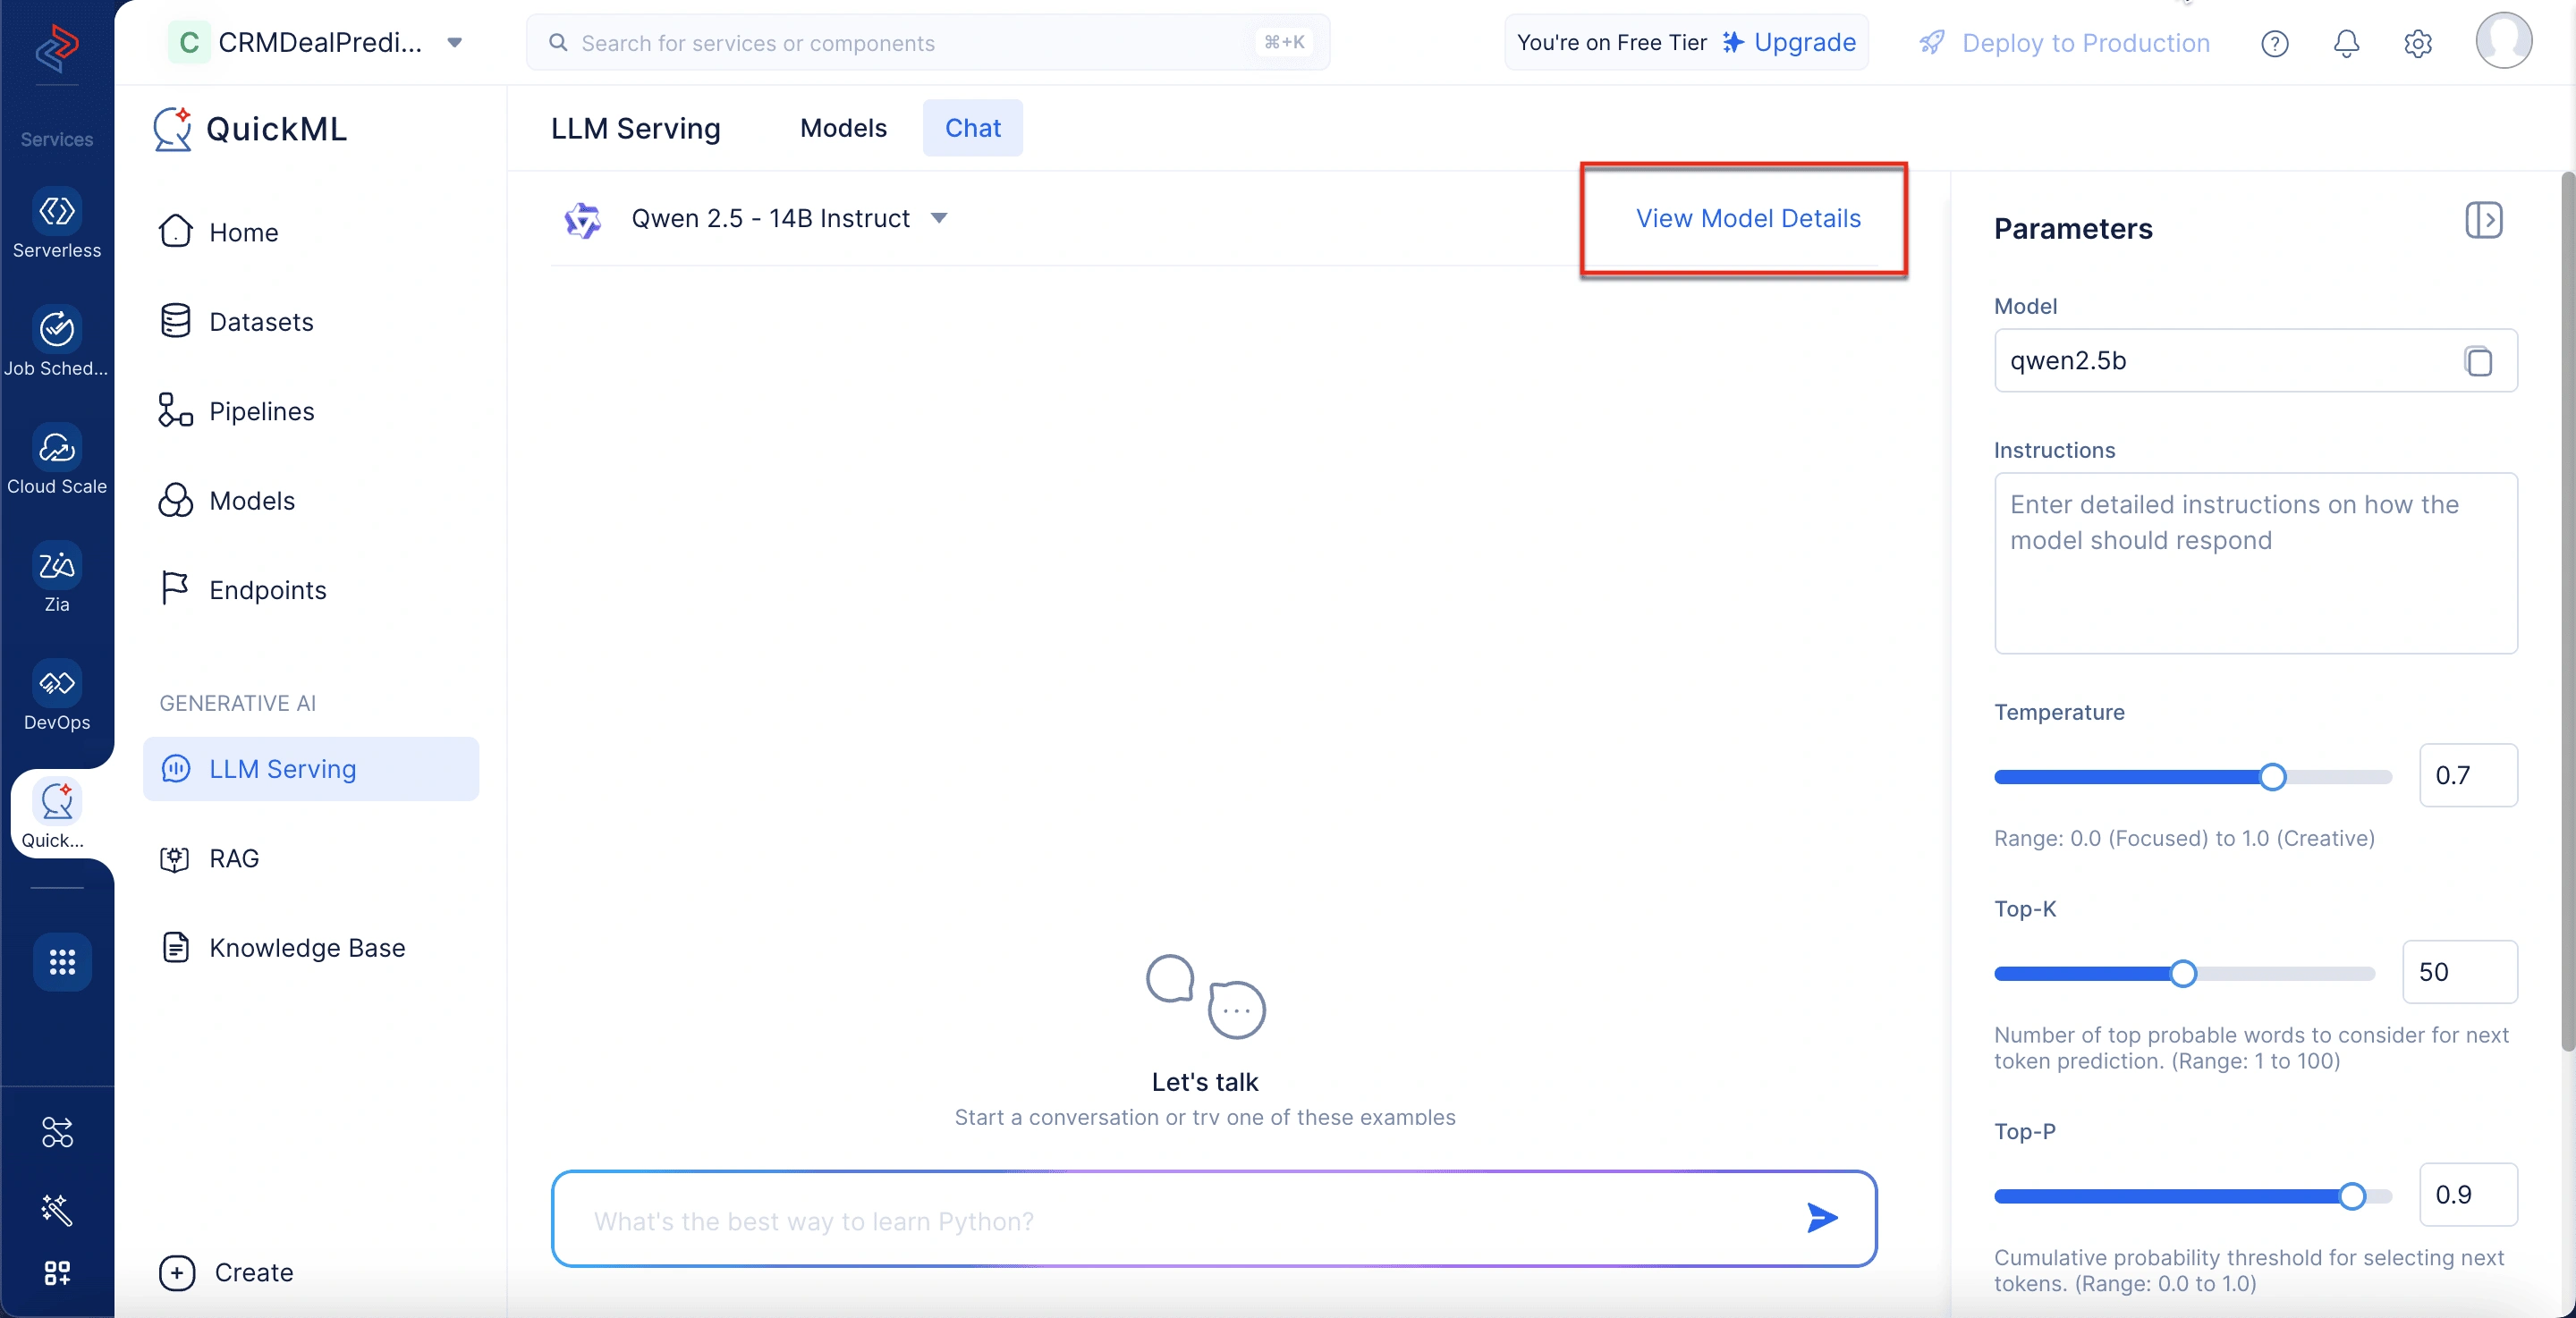Image resolution: width=2576 pixels, height=1318 pixels.
Task: Click the Create button in sidebar
Action: (x=227, y=1272)
